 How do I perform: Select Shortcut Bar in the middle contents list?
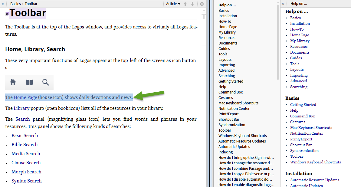tap(229, 119)
